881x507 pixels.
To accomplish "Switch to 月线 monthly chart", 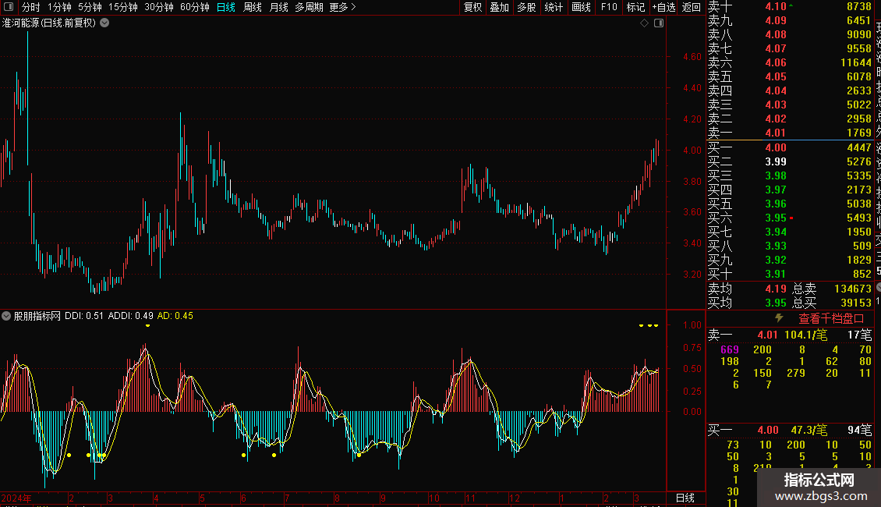I will (278, 7).
